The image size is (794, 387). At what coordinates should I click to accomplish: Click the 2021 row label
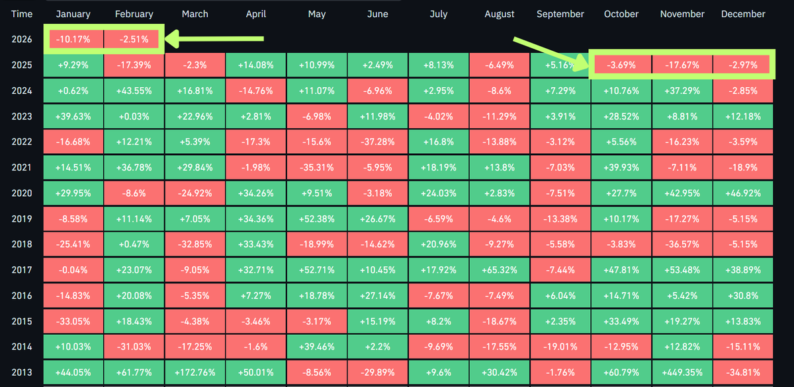[x=22, y=167]
